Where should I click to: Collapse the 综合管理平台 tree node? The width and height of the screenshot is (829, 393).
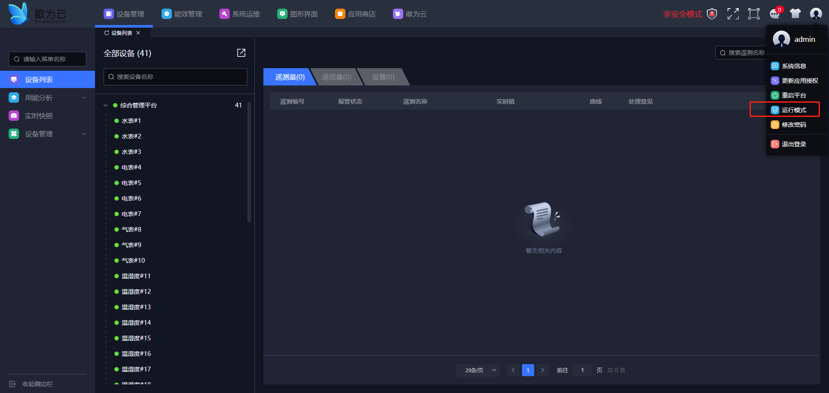pos(106,105)
